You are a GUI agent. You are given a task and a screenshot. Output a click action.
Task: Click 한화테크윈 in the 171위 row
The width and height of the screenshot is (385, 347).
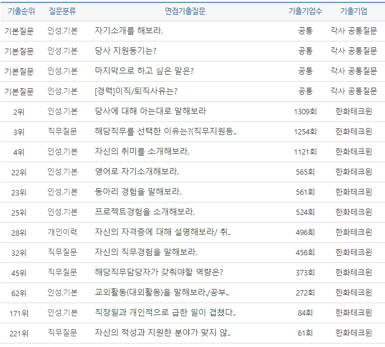(x=354, y=313)
